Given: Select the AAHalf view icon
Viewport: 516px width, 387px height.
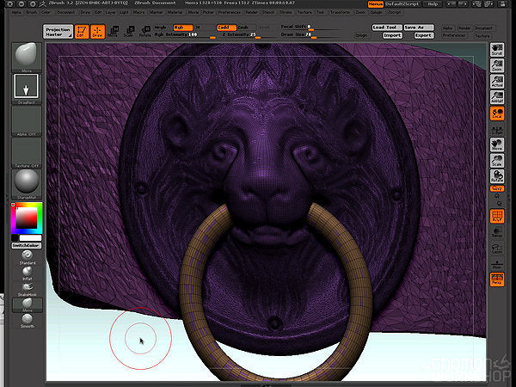Looking at the screenshot, I should tap(497, 97).
